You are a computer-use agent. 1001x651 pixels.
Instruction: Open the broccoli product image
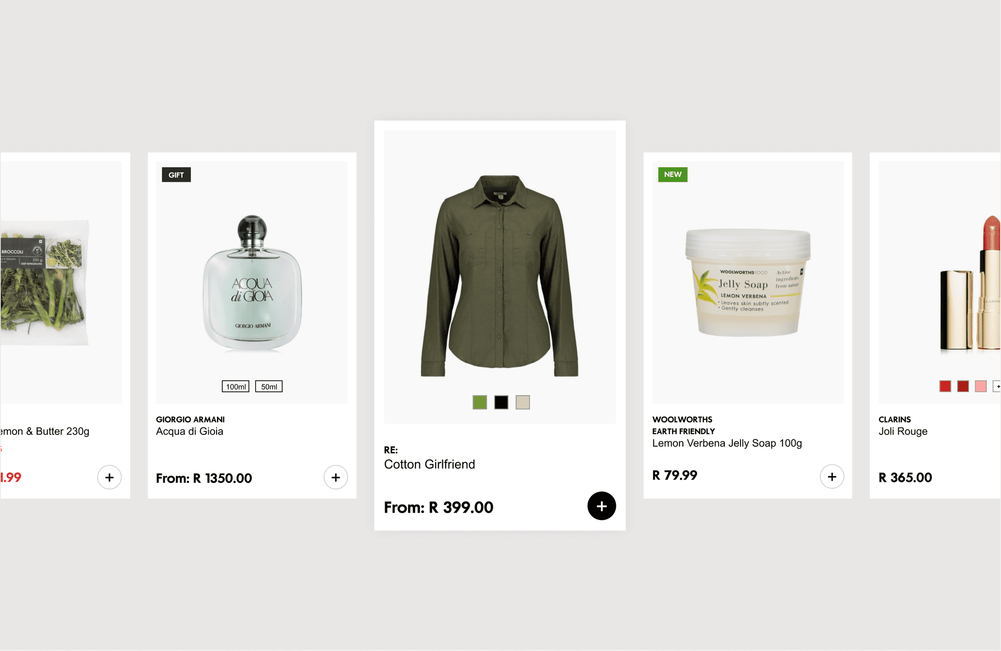(x=45, y=282)
